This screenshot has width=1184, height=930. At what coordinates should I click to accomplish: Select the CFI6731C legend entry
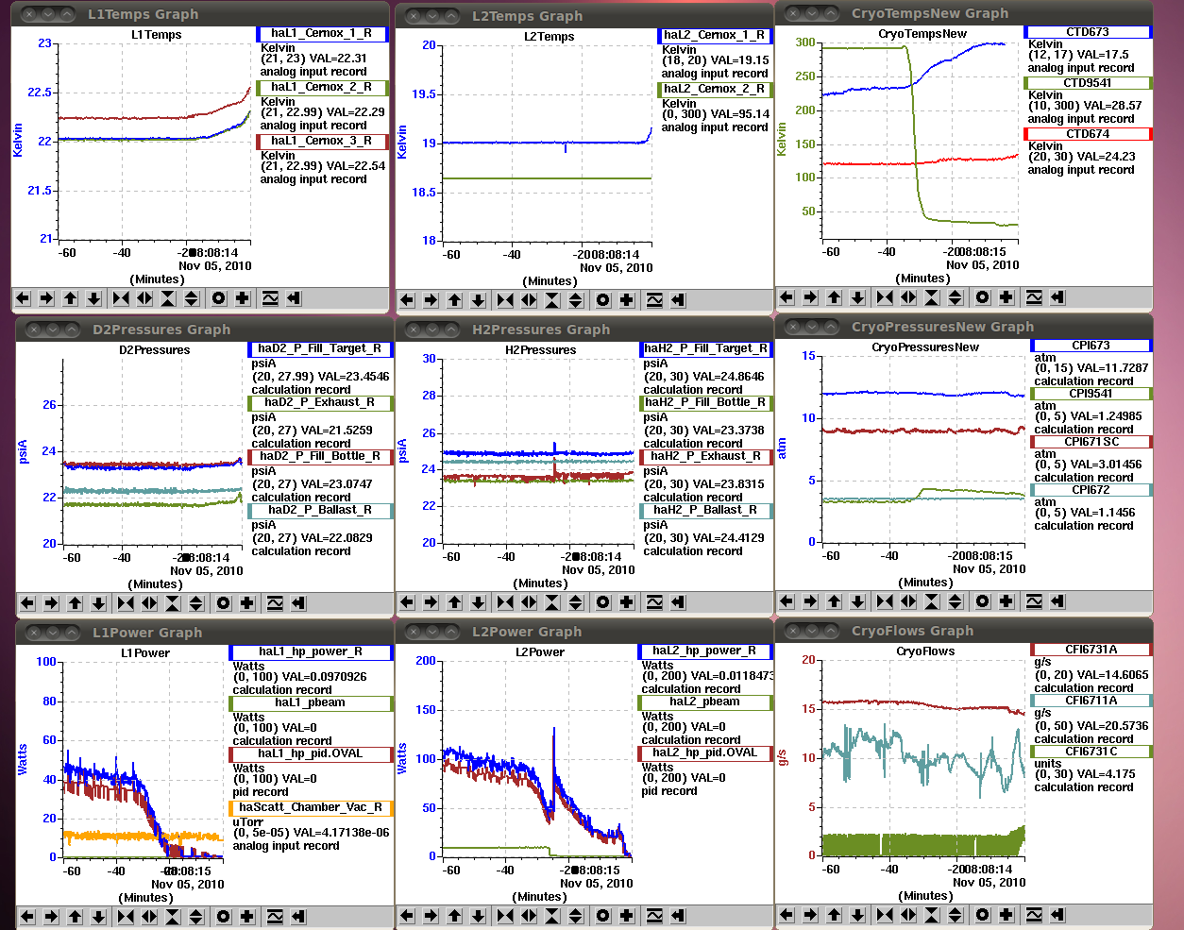pyautogui.click(x=1091, y=752)
